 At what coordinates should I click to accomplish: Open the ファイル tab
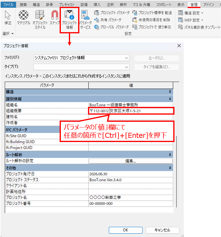pos(8,5)
